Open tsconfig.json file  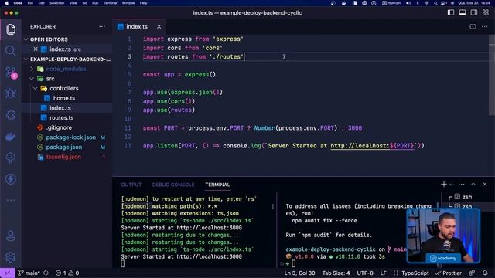(63, 157)
